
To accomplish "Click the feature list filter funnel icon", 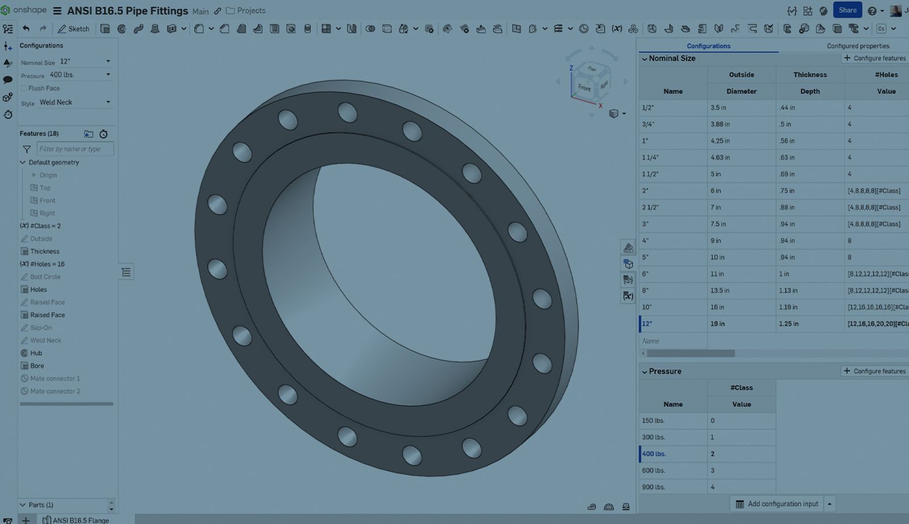I will point(27,149).
